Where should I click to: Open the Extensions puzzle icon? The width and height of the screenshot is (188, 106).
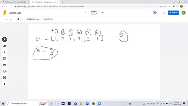point(174,6)
